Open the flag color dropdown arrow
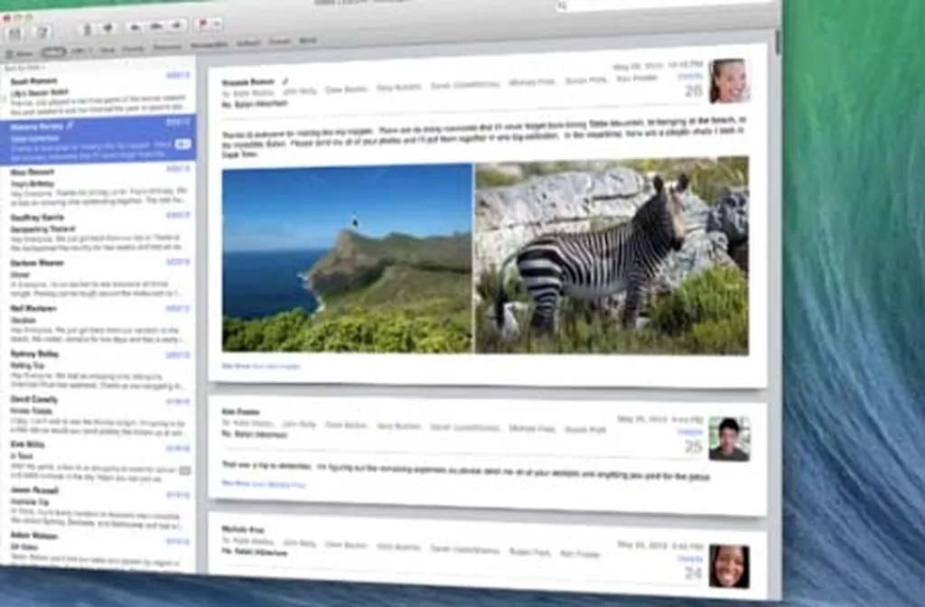This screenshot has width=925, height=607. tap(218, 24)
